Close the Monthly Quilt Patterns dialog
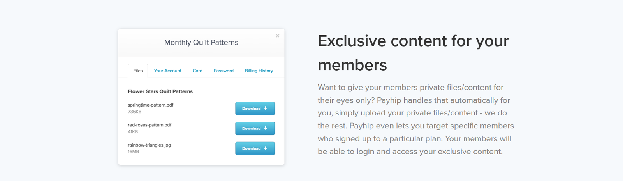The image size is (623, 181). 278,36
